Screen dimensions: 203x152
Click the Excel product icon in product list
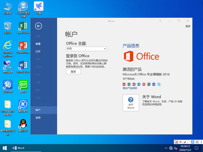pos(129,84)
